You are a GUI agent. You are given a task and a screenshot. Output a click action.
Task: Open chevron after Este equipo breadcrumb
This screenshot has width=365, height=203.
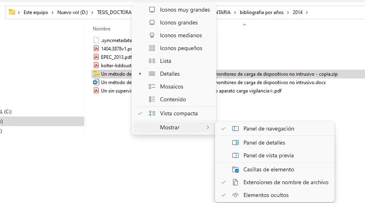(53, 12)
